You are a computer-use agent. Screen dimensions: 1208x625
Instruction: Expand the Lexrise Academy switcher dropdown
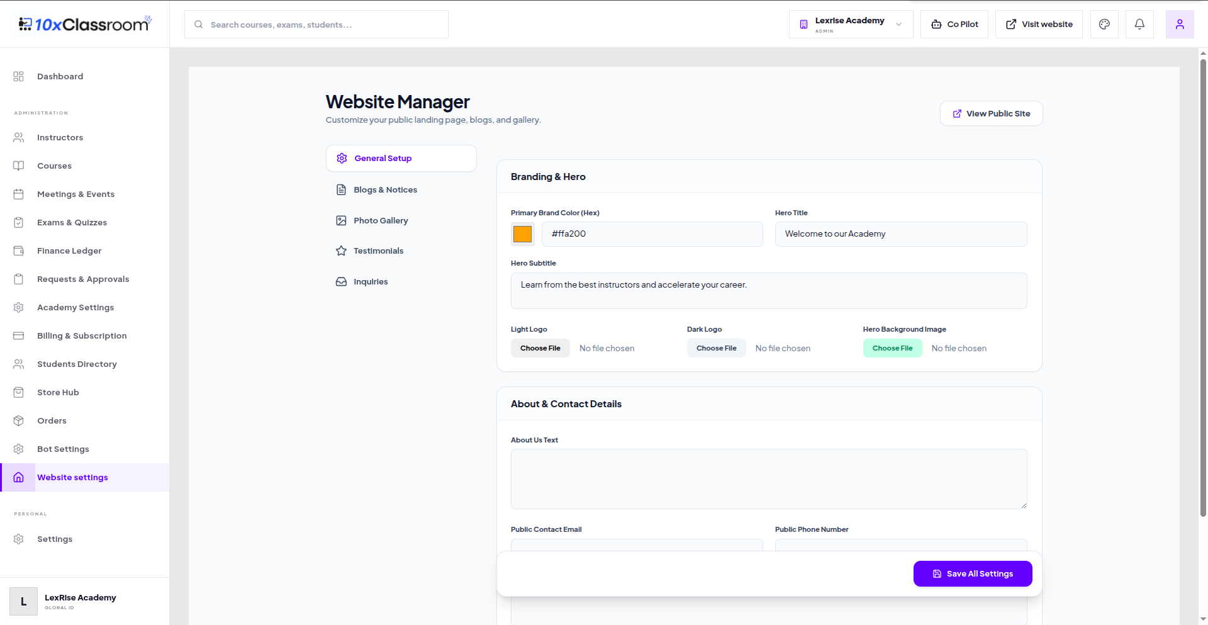pos(851,25)
